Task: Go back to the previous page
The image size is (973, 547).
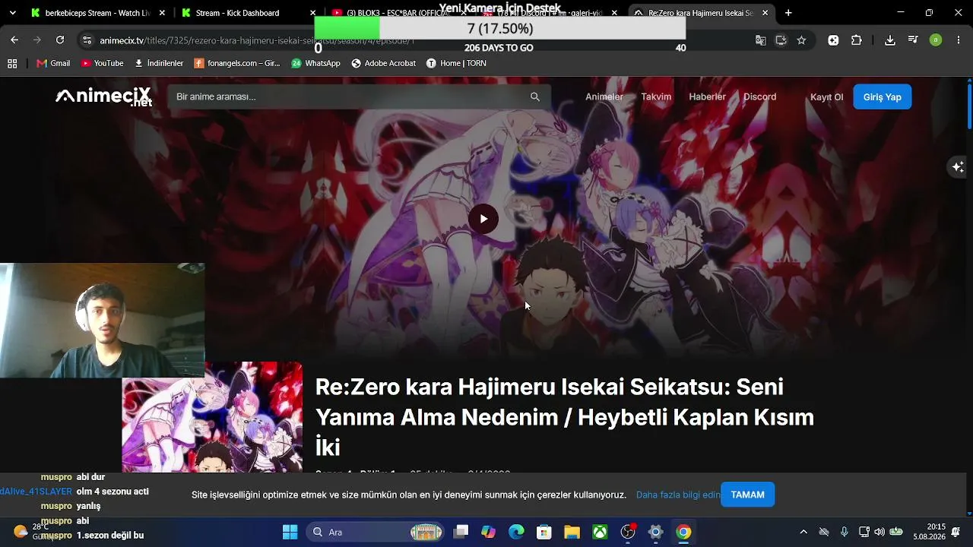Action: click(x=14, y=40)
